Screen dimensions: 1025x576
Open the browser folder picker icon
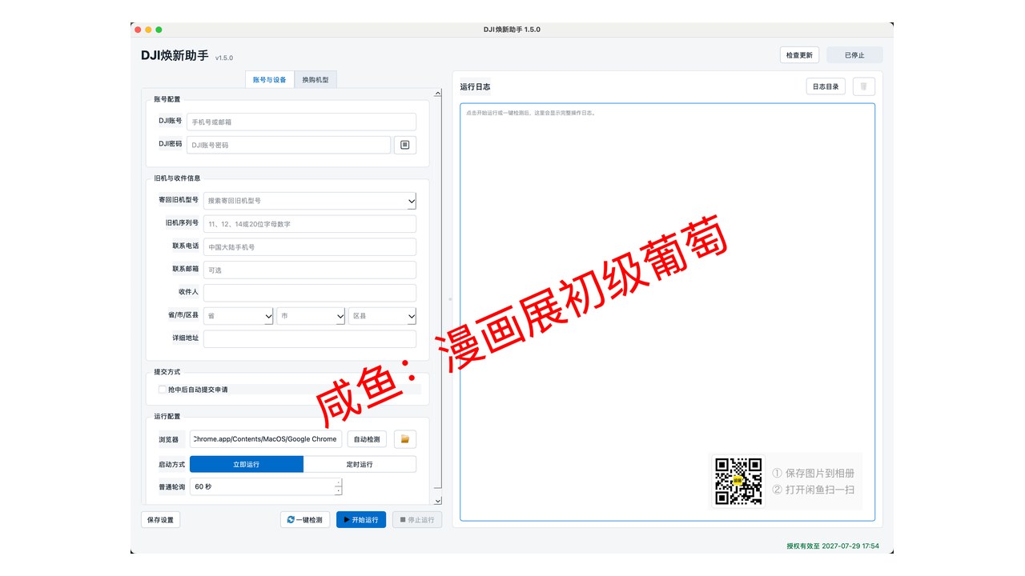(x=405, y=439)
